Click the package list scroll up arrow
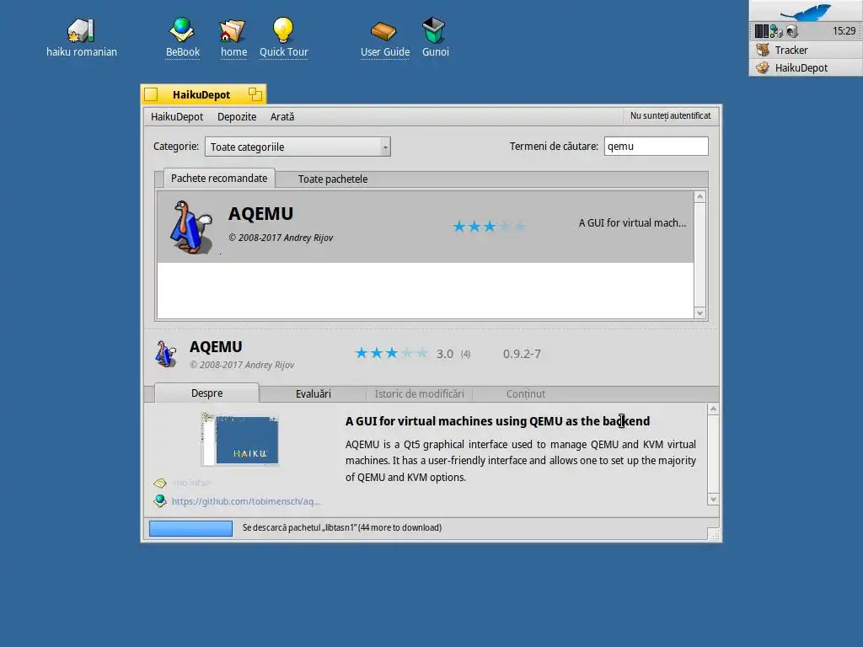Screen dimensions: 863x647 click(x=700, y=197)
